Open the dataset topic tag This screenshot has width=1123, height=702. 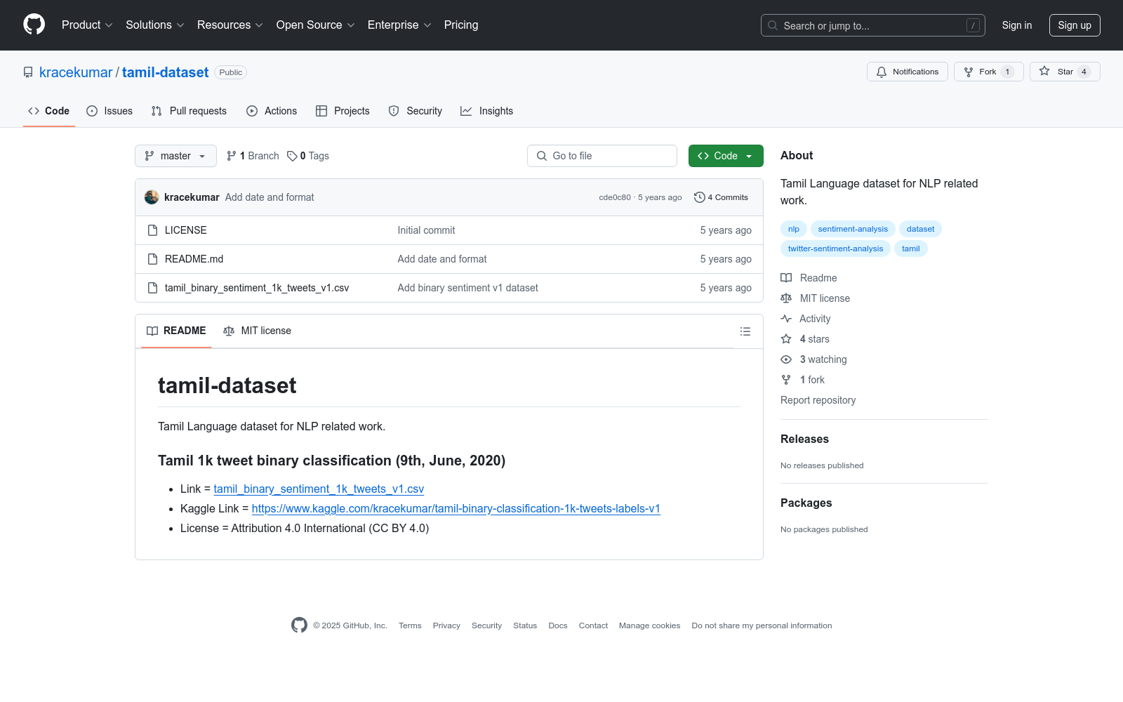click(x=920, y=229)
